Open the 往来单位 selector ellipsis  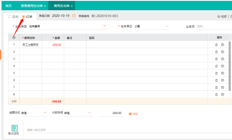coord(167,26)
